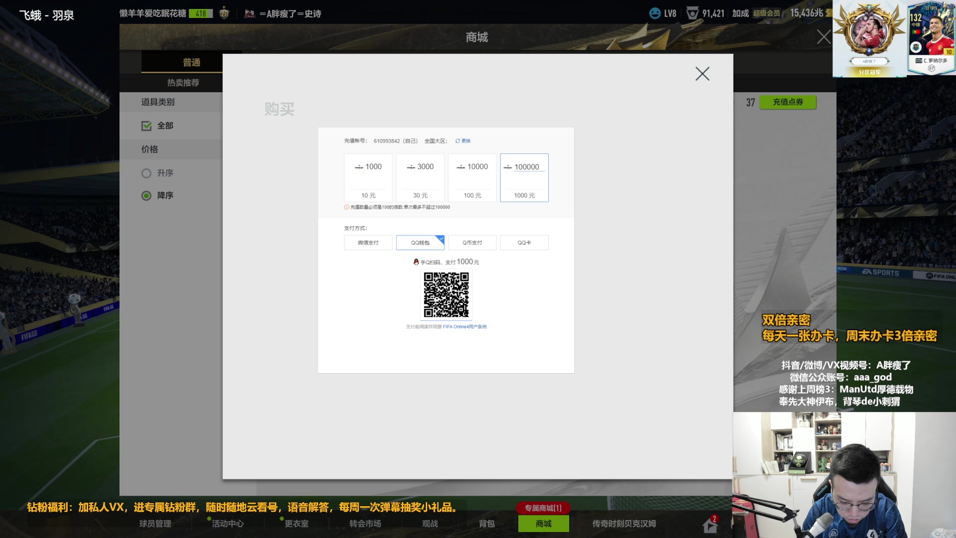This screenshot has width=956, height=538.
Task: Enable the 全部 checkbox under item category
Action: 146,126
